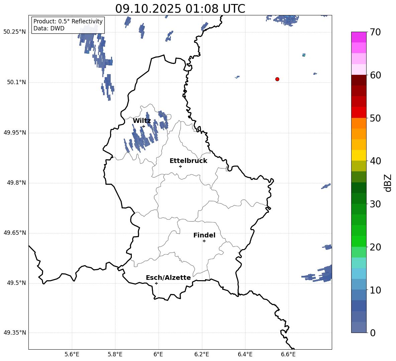This screenshot has height=361, width=396.
Task: Click the Ettelbruck city label
Action: pos(188,161)
